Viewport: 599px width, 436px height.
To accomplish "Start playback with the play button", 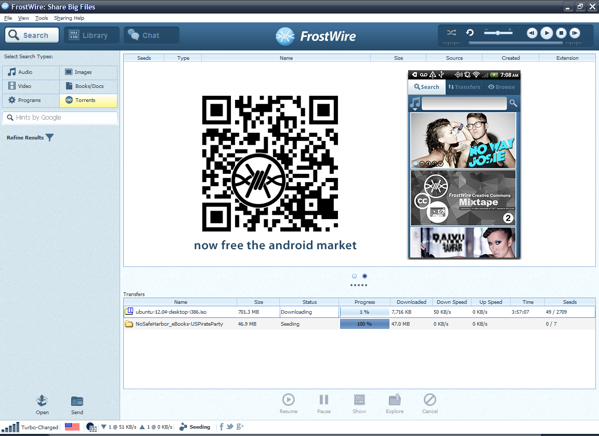I will 546,33.
